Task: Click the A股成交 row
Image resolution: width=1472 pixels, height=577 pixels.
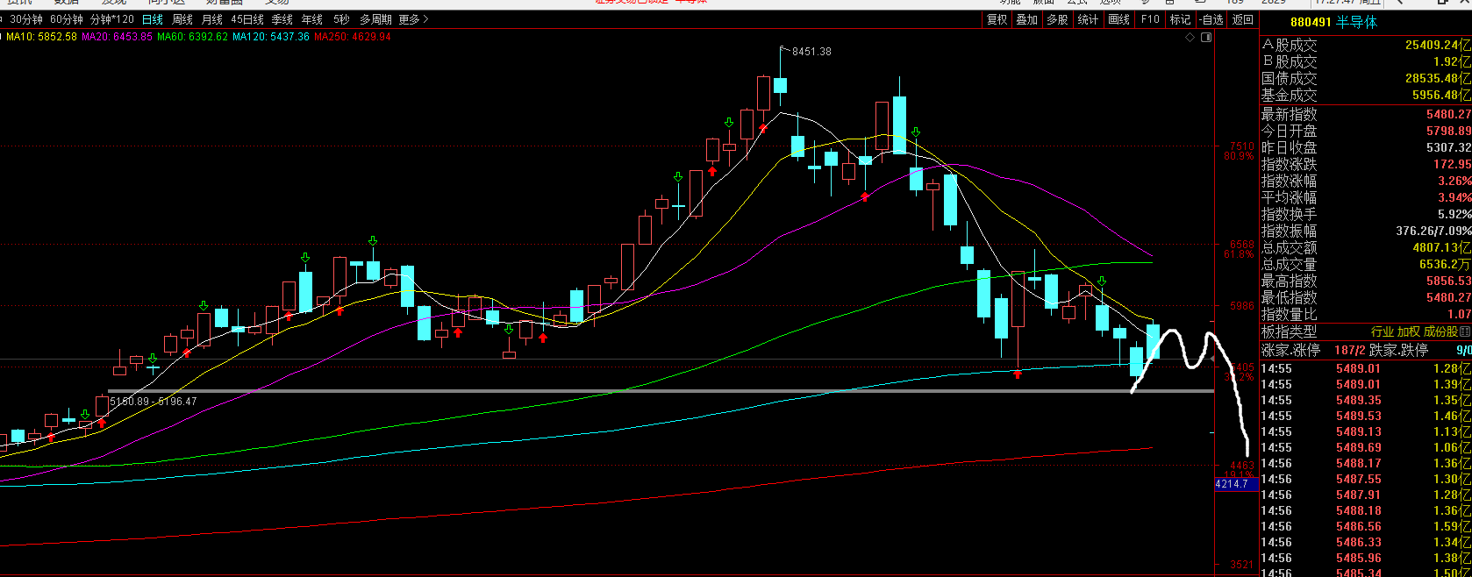Action: pyautogui.click(x=1366, y=45)
